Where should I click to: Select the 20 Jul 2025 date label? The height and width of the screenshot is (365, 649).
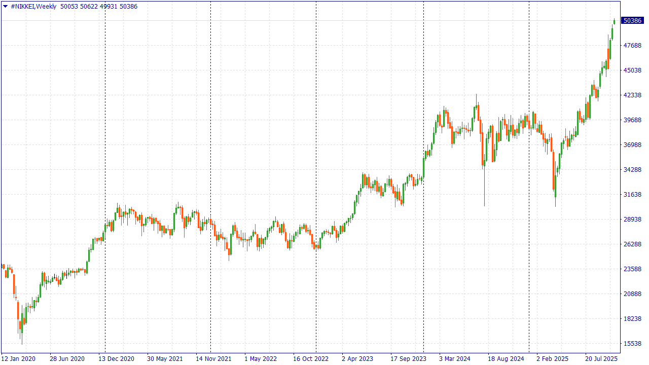[x=601, y=359]
